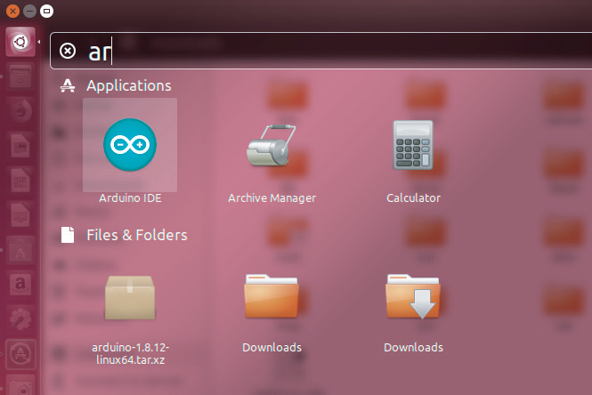Launch Firefox from the launcher
The image size is (592, 395).
point(20,111)
